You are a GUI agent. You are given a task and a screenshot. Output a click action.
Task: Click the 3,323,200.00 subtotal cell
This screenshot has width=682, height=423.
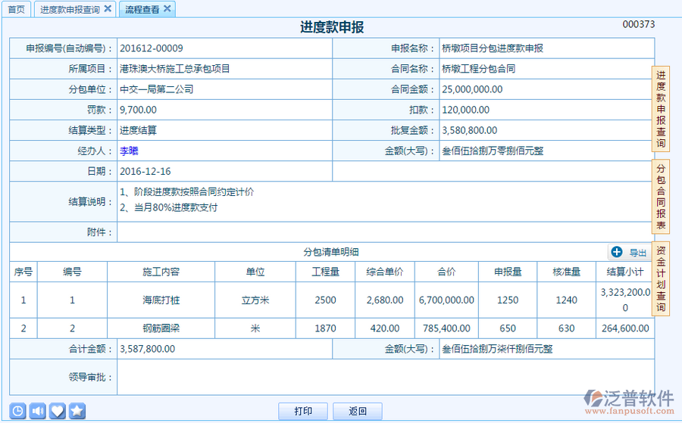click(625, 300)
